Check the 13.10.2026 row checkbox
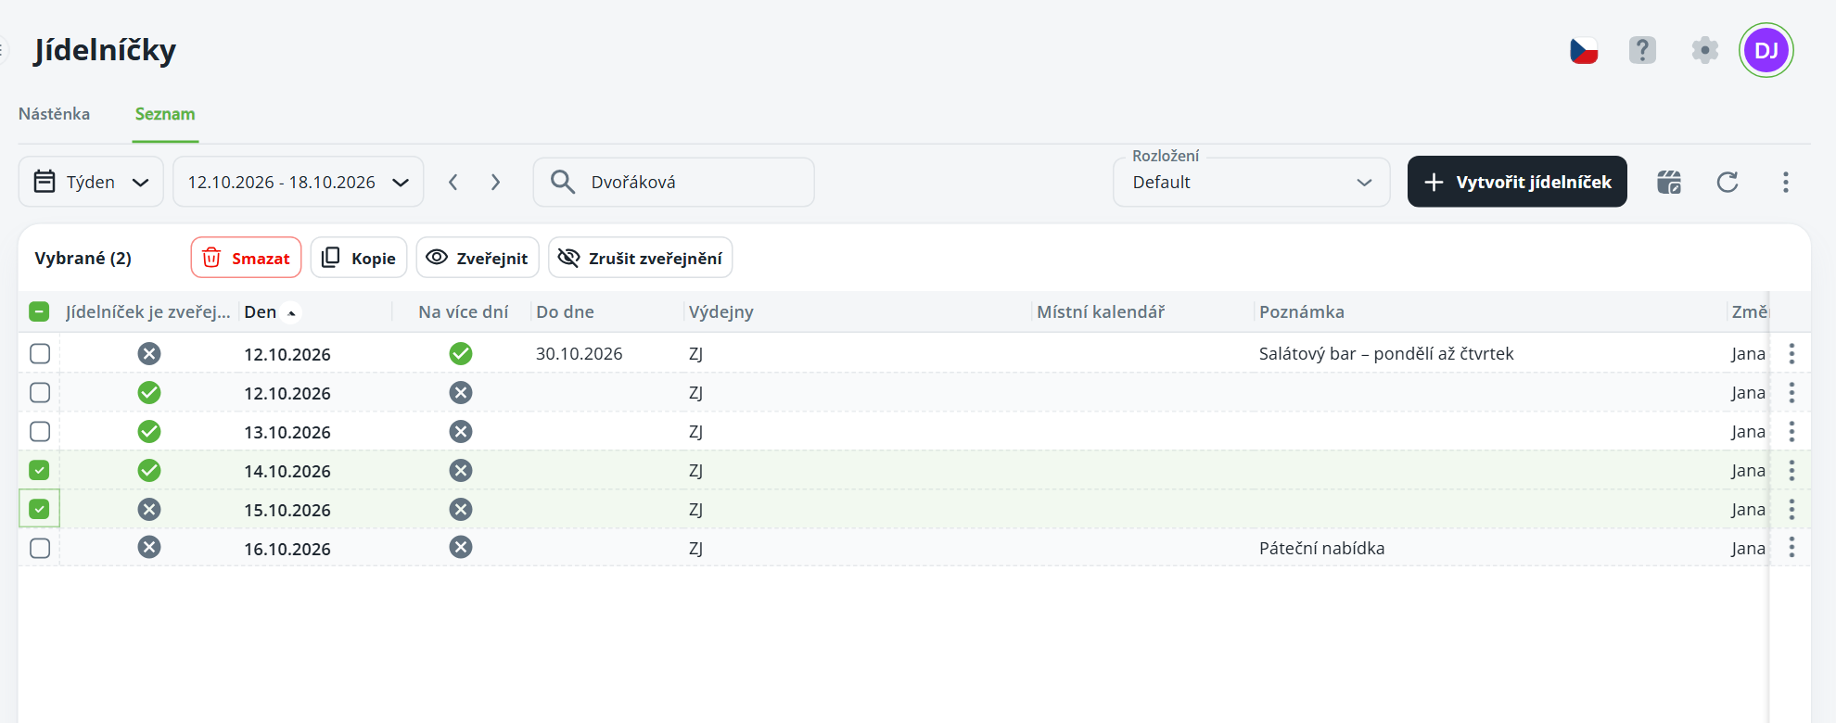Viewport: 1836px width, 723px height. pos(39,431)
